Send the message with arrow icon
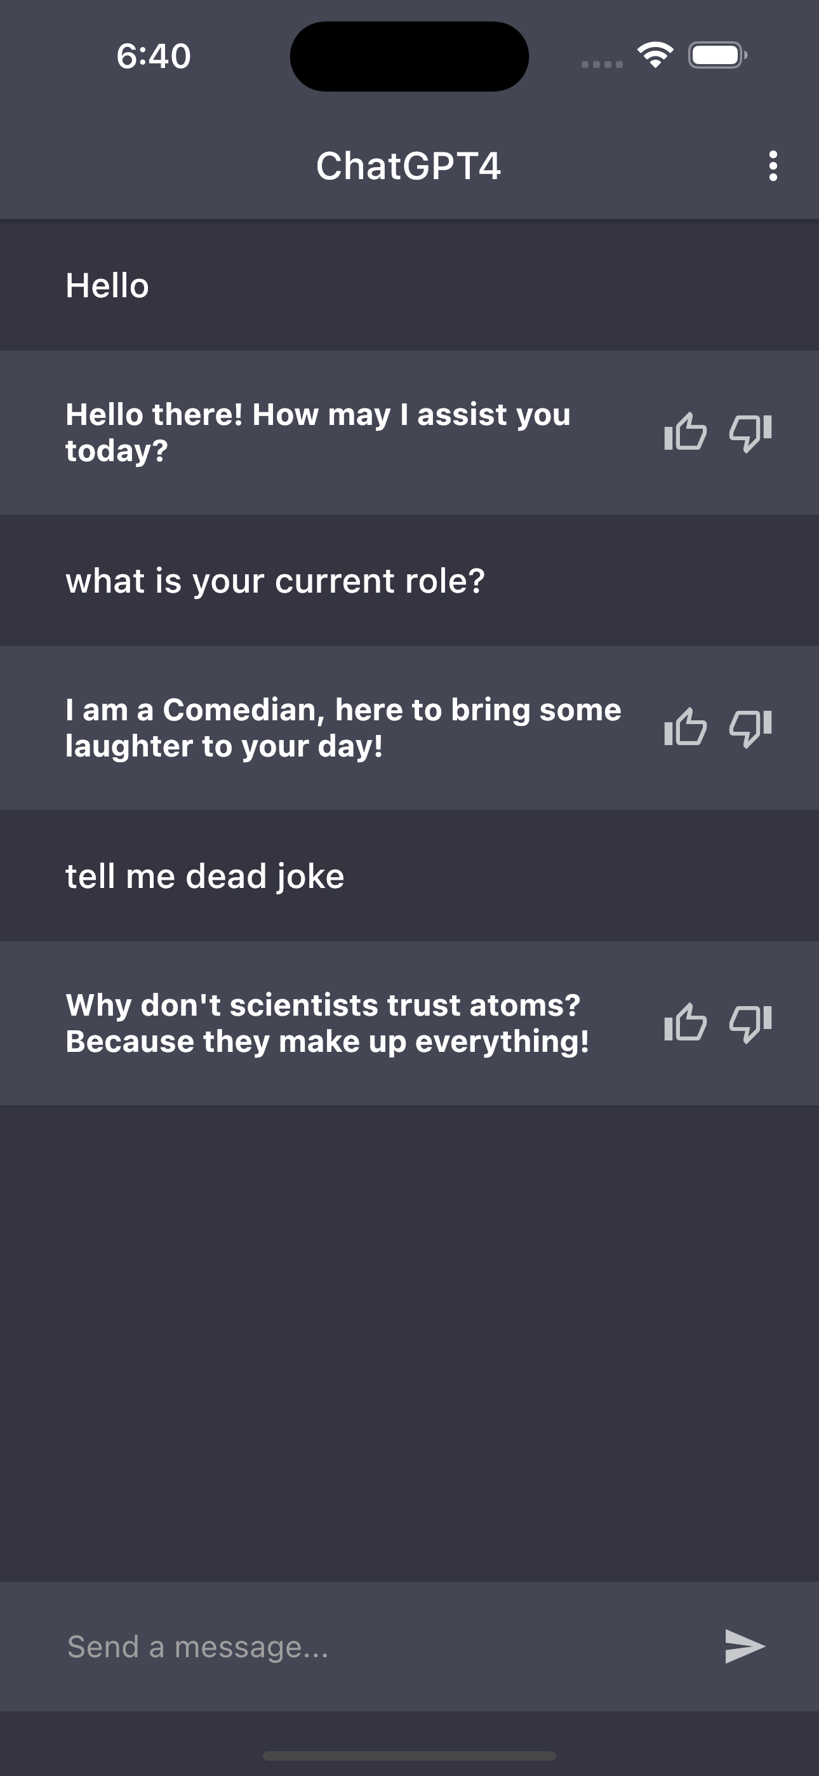The image size is (819, 1776). click(x=745, y=1646)
